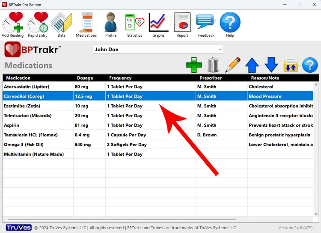
Task: Click the Medication column header
Action: pyautogui.click(x=18, y=78)
